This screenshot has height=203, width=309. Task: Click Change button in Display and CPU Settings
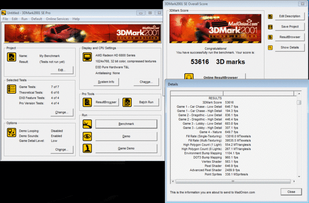146,82
